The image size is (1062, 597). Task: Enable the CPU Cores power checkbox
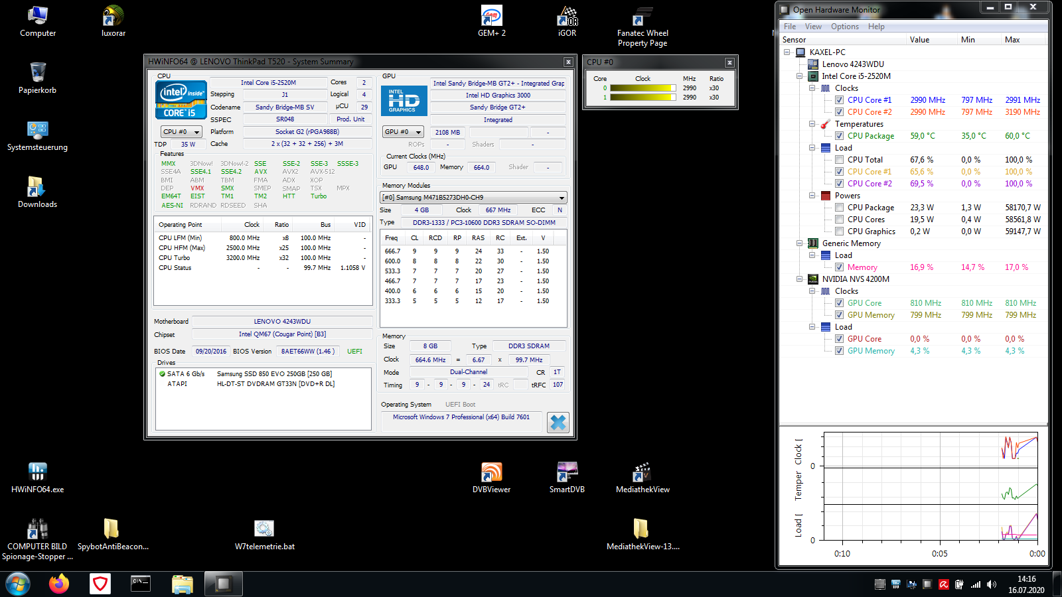coord(839,220)
